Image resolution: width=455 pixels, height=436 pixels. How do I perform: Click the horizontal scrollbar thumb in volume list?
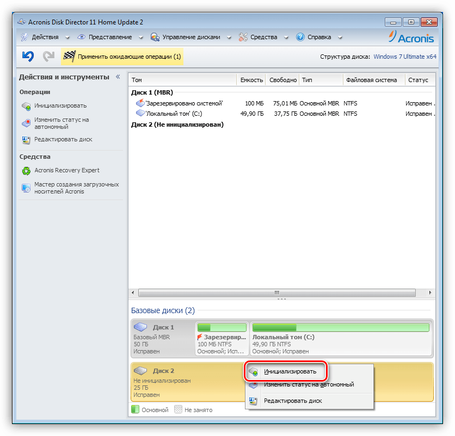coord(277,292)
